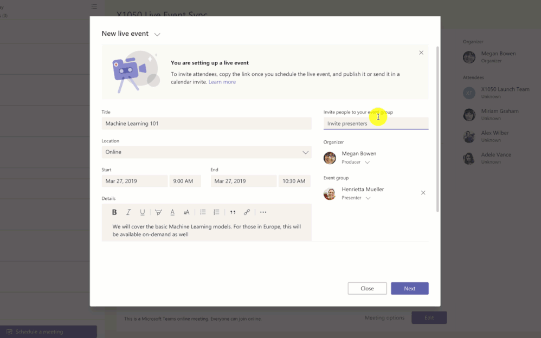
Task: Select the strikethrough formatting icon
Action: coord(158,212)
